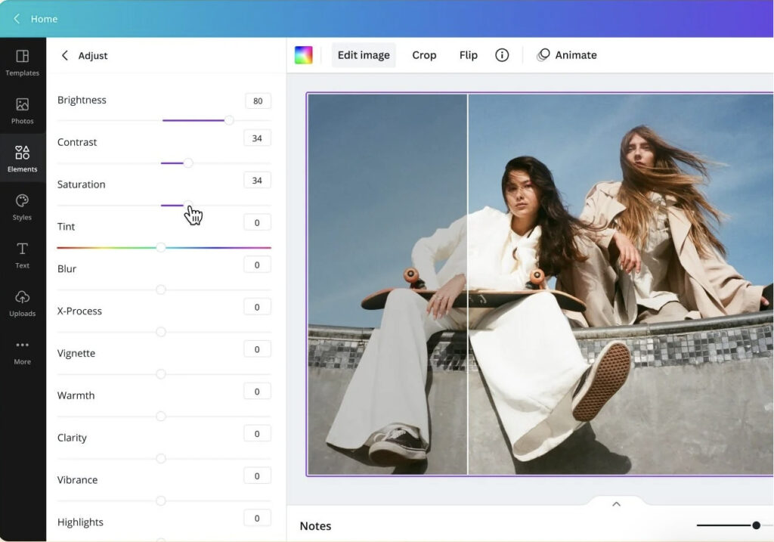Click the X-Process value field
This screenshot has height=542, width=774.
257,307
